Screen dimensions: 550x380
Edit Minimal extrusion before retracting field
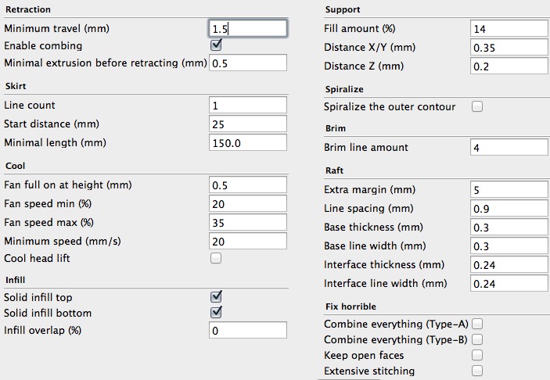click(x=248, y=63)
